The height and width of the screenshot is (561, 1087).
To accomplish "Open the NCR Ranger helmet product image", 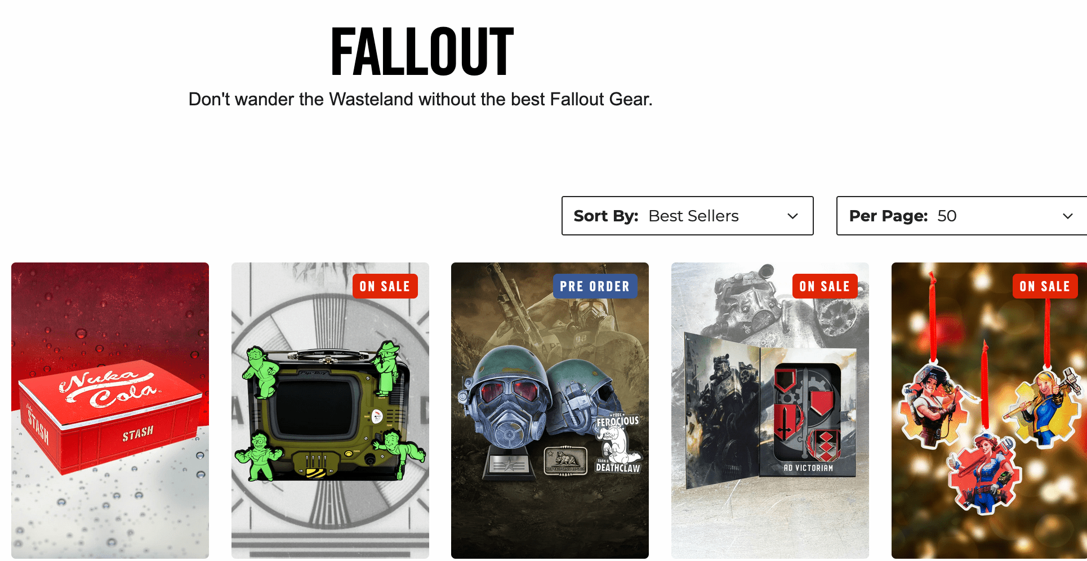I will click(x=550, y=411).
